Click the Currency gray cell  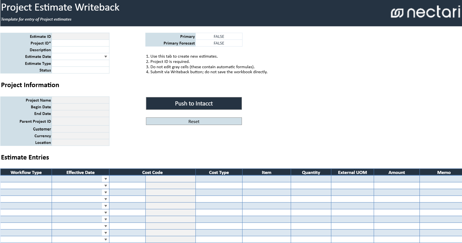click(80, 136)
